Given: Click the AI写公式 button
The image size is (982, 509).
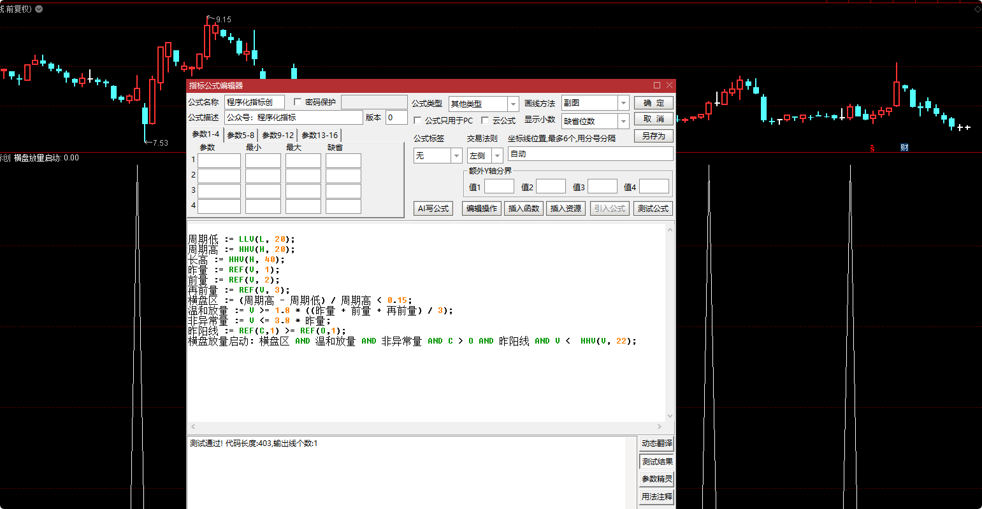Looking at the screenshot, I should pos(433,208).
